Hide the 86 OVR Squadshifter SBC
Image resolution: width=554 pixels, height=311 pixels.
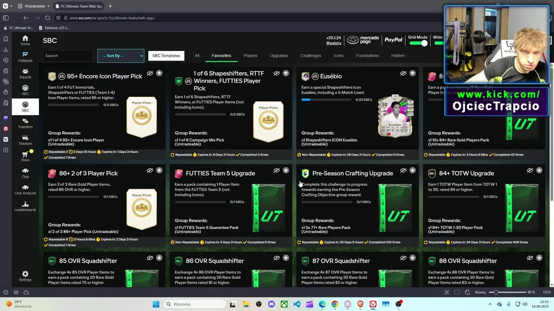pos(277,258)
